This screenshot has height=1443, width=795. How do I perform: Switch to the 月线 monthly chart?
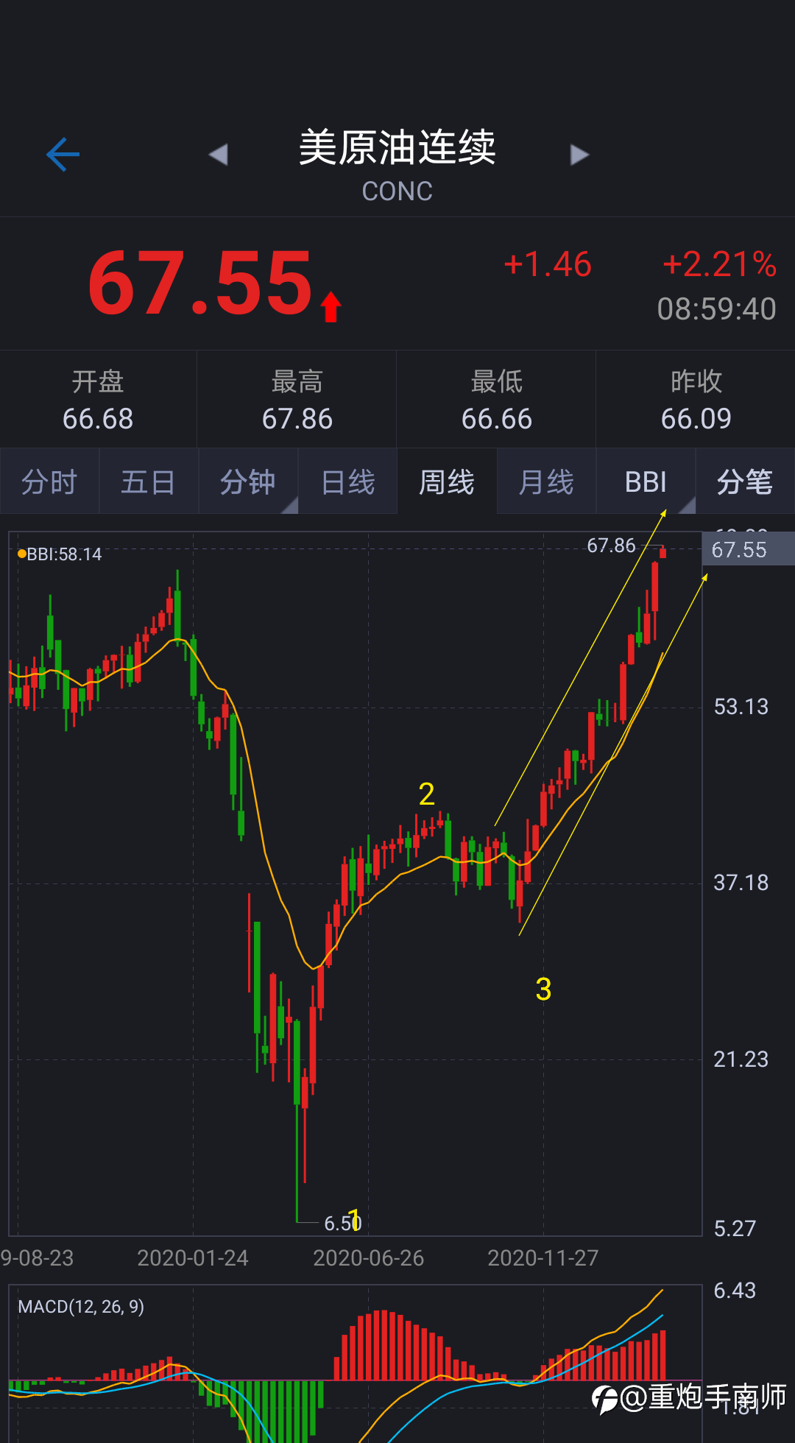tap(546, 482)
